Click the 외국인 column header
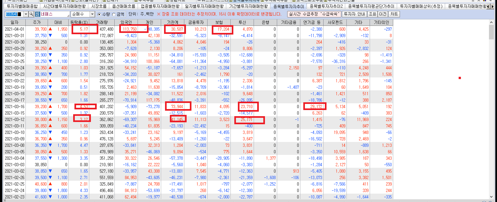Screen dimensions: 497x202 click(x=126, y=23)
